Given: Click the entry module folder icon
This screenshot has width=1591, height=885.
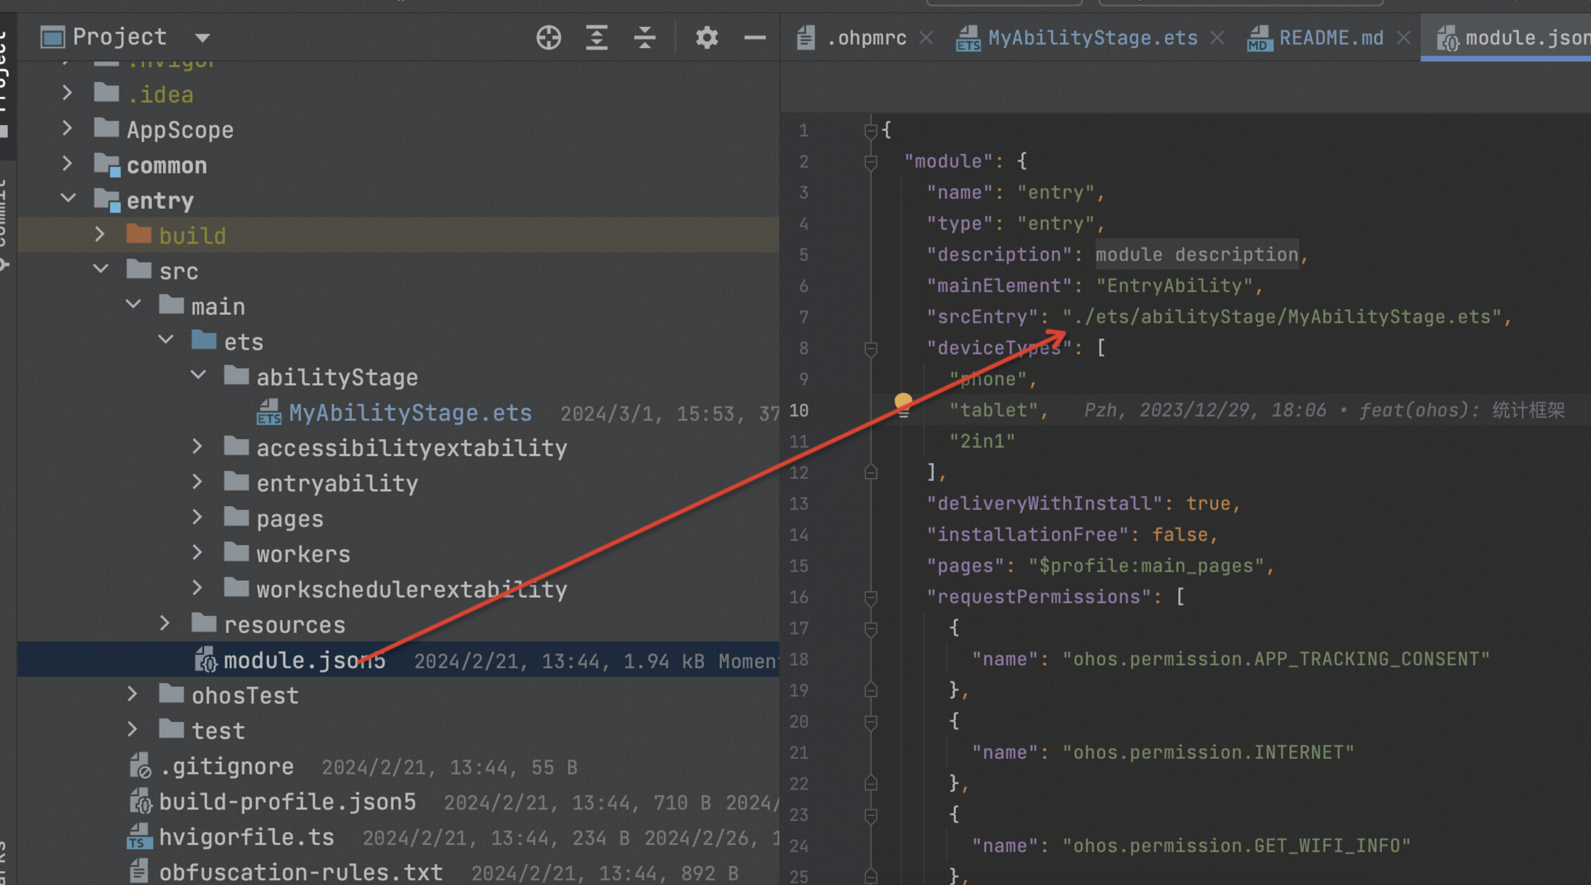Looking at the screenshot, I should pos(107,200).
